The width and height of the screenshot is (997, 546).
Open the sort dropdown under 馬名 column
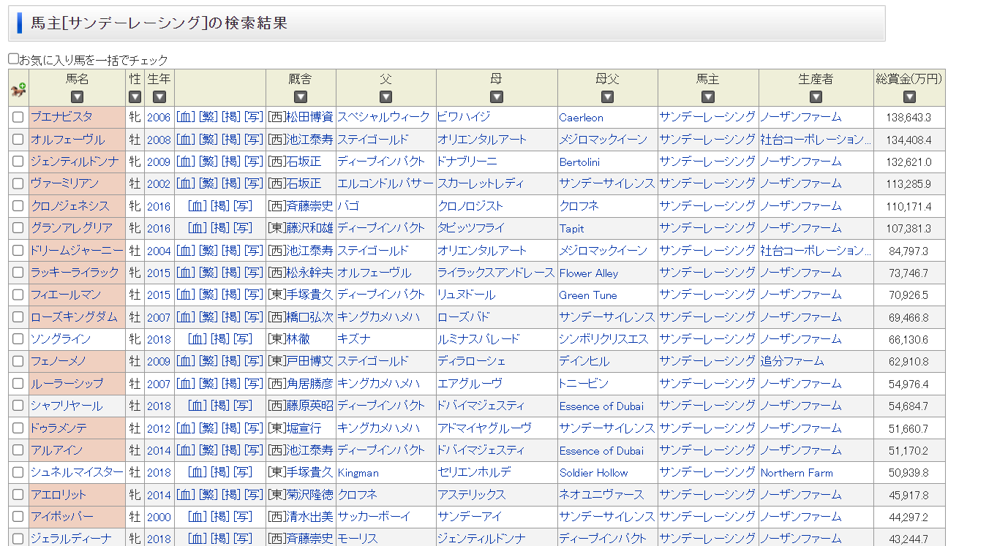click(x=77, y=96)
